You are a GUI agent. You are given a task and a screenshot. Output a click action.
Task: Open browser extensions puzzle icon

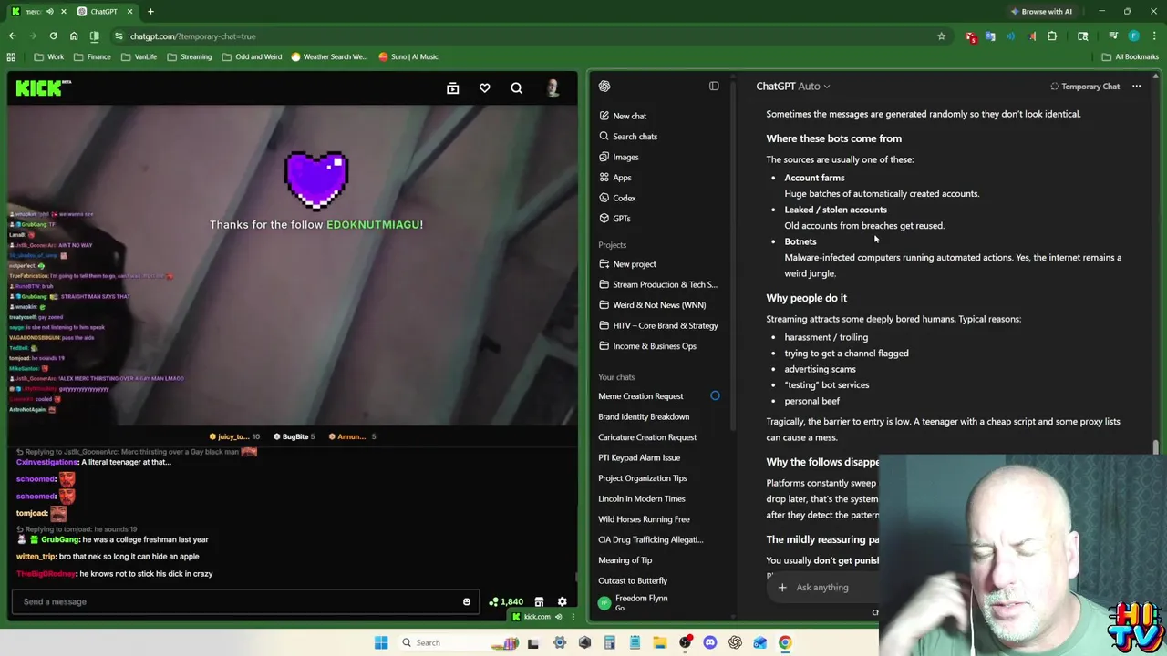click(x=1052, y=36)
